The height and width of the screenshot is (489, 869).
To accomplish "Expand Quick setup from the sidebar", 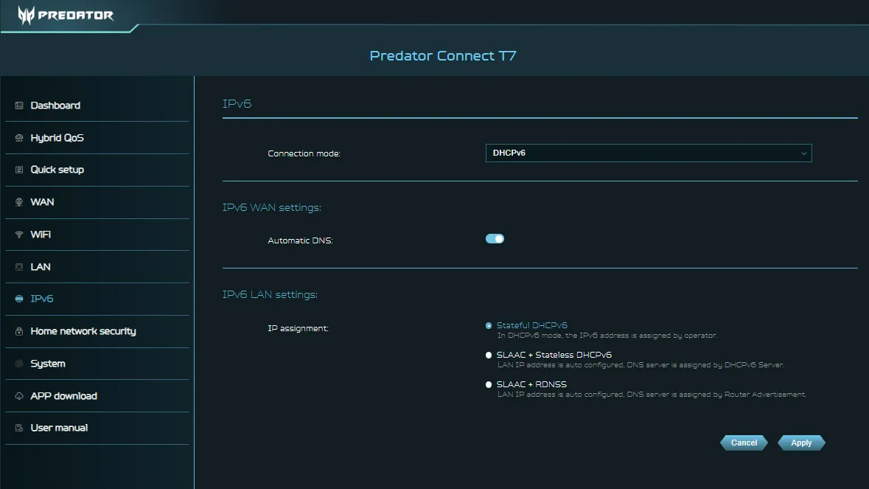I will pyautogui.click(x=18, y=170).
